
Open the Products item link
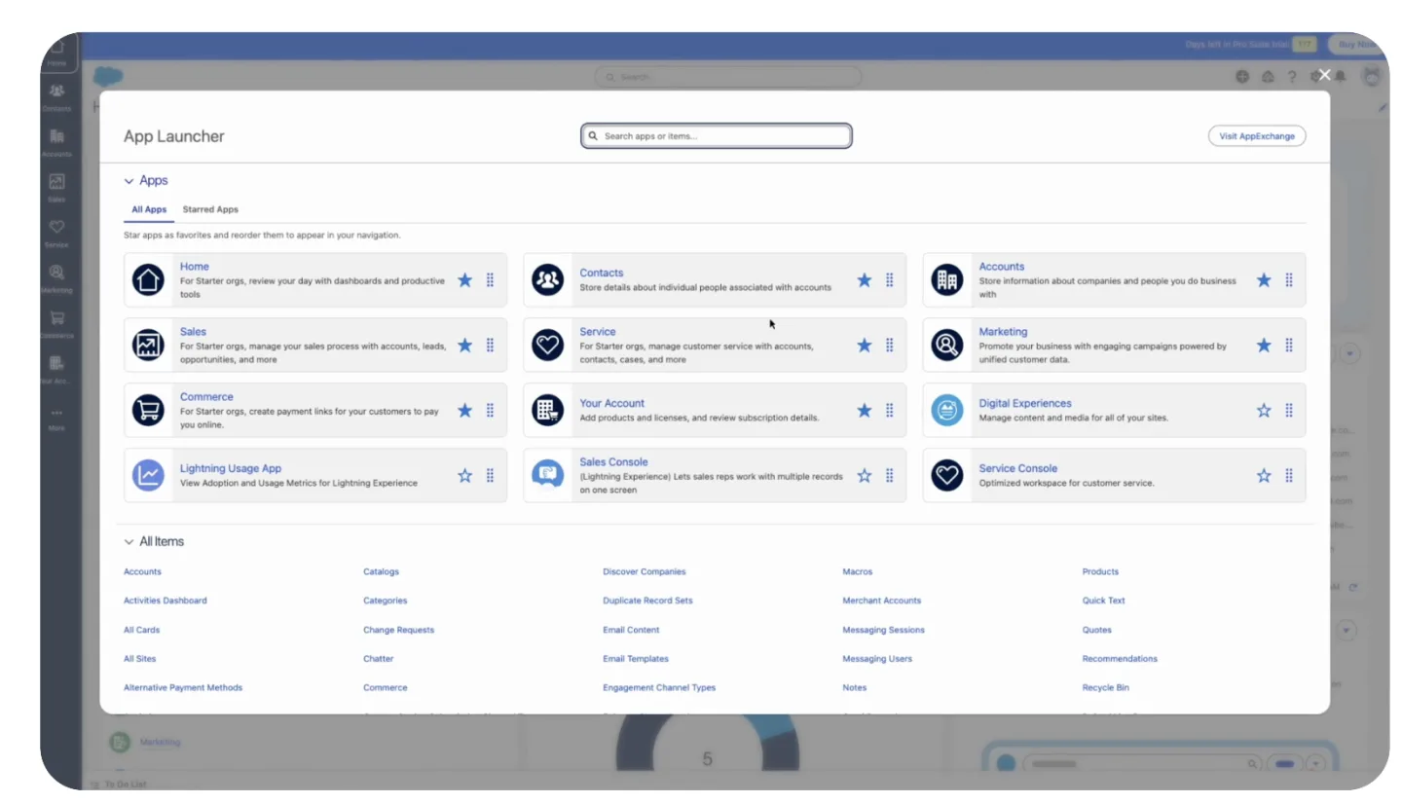click(1100, 571)
